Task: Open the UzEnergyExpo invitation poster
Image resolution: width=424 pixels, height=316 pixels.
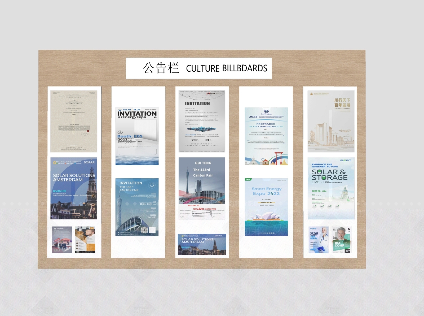Action: (x=137, y=136)
